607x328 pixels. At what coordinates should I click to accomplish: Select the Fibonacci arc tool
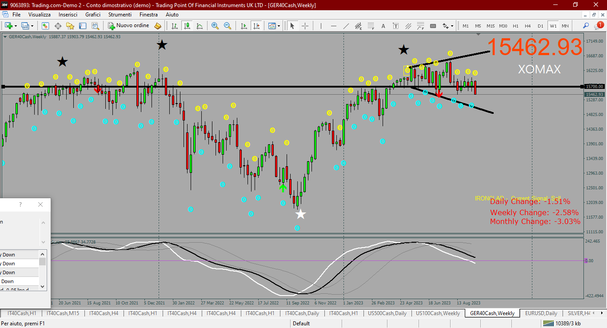pos(420,26)
